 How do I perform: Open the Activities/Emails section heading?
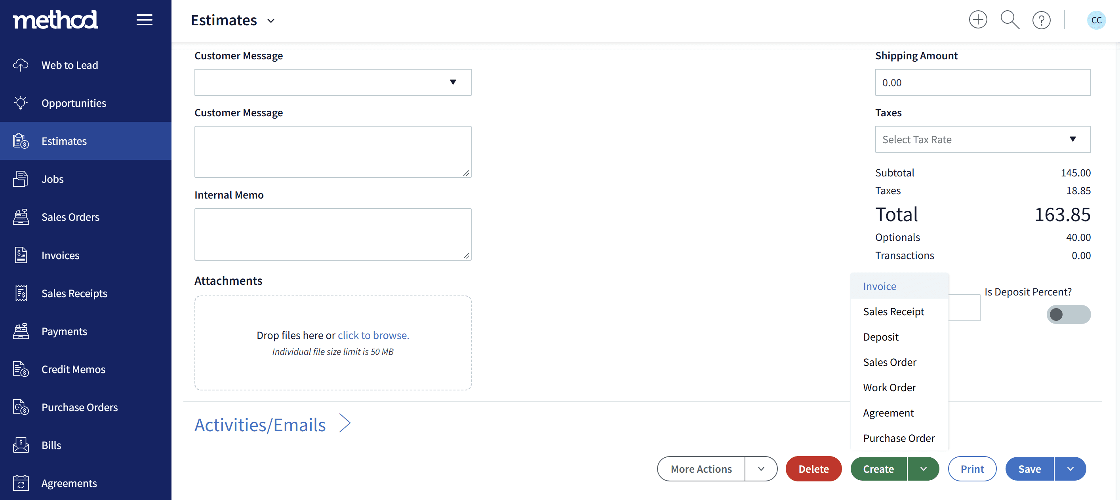point(260,424)
